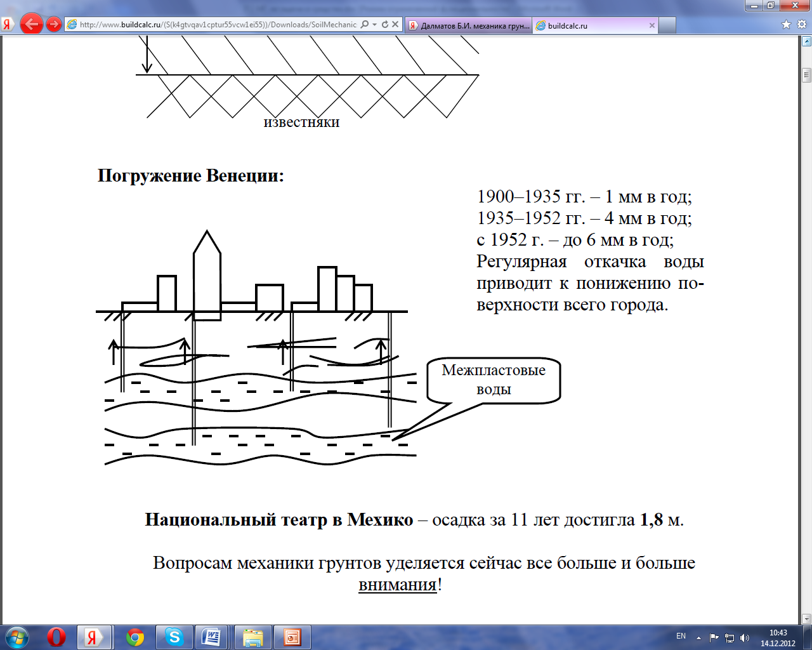Minimize the browser window
This screenshot has height=650, width=812.
[754, 5]
